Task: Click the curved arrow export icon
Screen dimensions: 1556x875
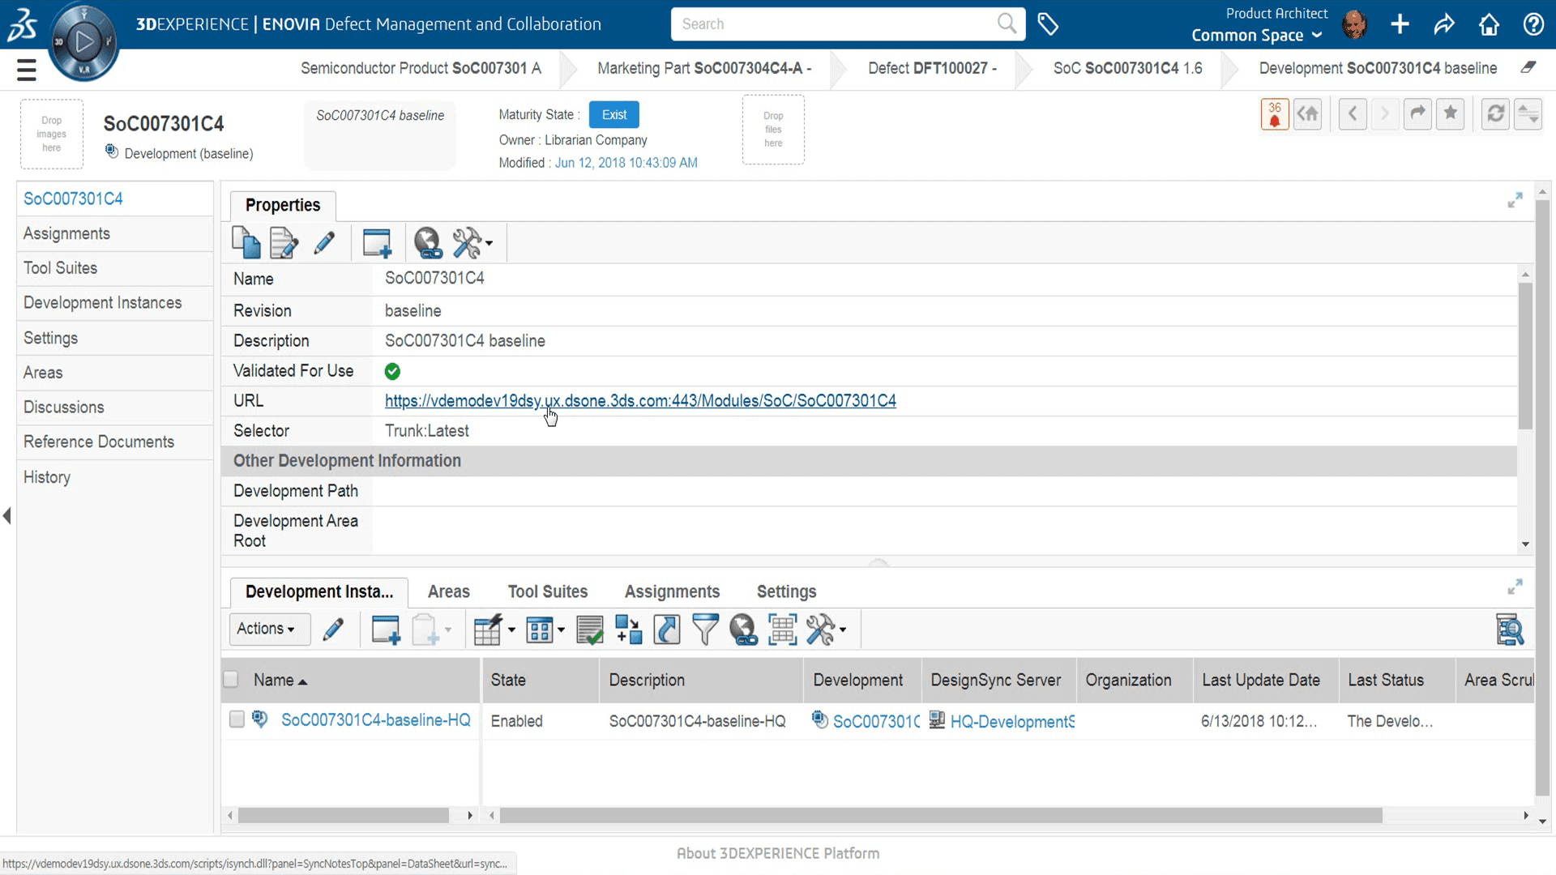Action: pyautogui.click(x=667, y=630)
